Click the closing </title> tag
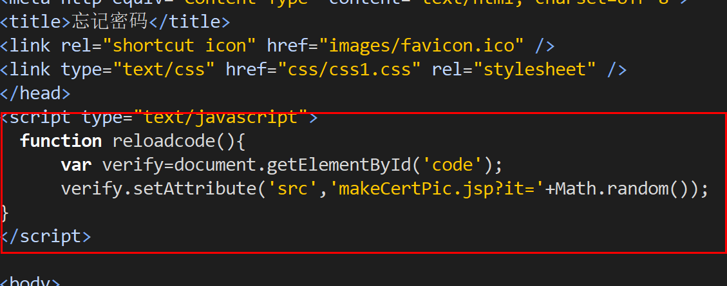Image resolution: width=727 pixels, height=286 pixels. click(x=189, y=21)
